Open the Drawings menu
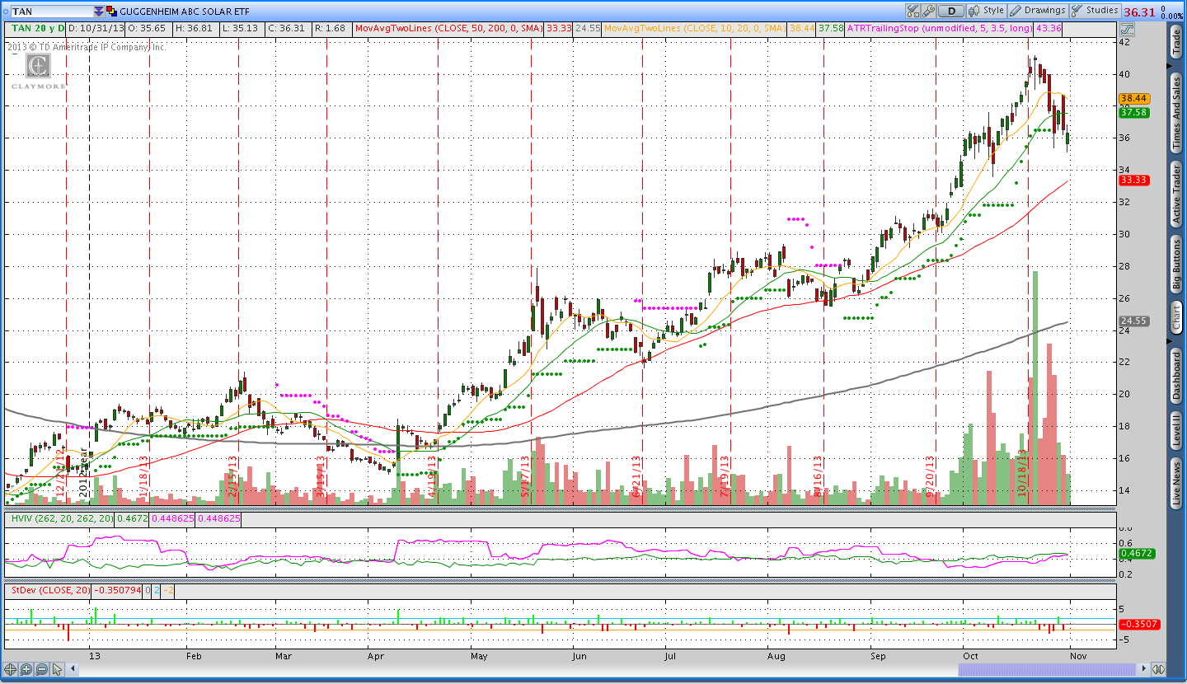Viewport: 1187px width, 684px height. click(x=1038, y=11)
